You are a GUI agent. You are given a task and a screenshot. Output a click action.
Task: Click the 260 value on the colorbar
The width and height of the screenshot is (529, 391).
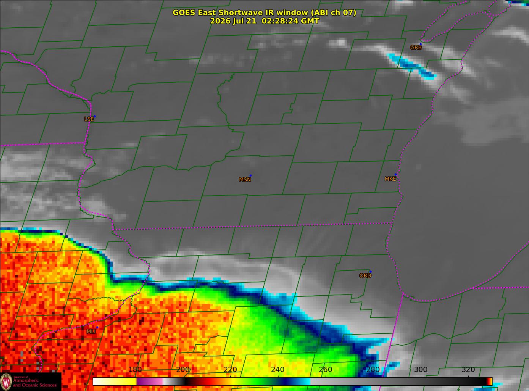point(326,370)
